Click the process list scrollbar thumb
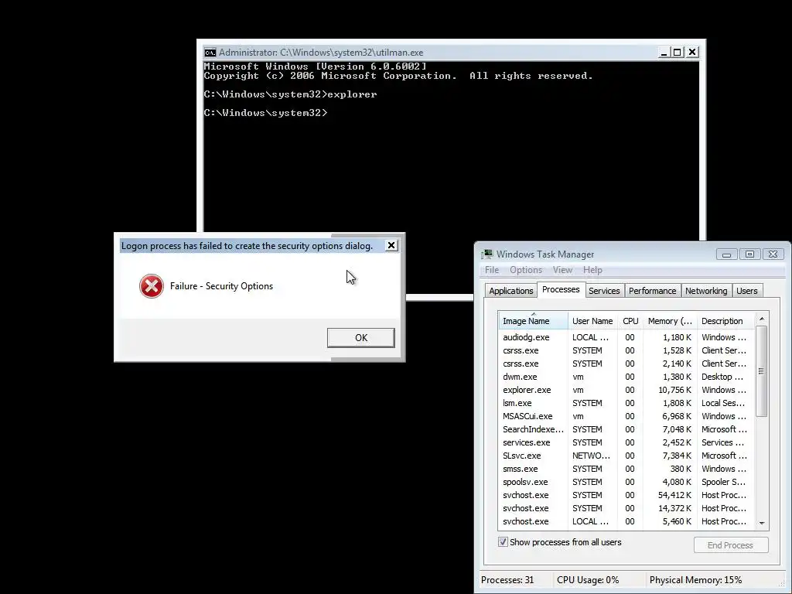Screen dimensions: 792x594 pos(762,371)
